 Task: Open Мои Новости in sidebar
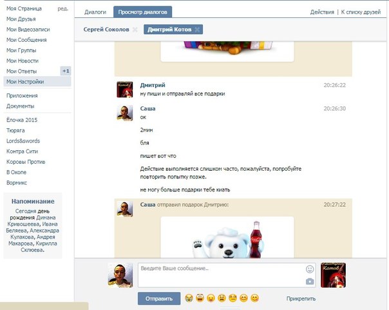pos(23,61)
